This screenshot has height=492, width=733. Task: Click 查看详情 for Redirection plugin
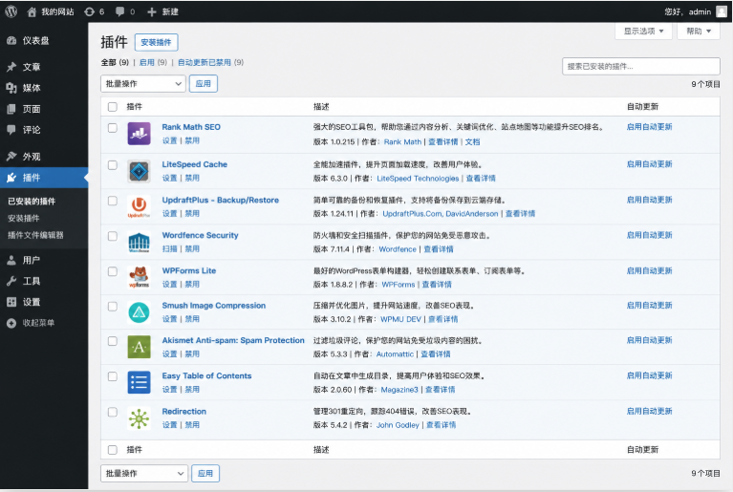(442, 425)
